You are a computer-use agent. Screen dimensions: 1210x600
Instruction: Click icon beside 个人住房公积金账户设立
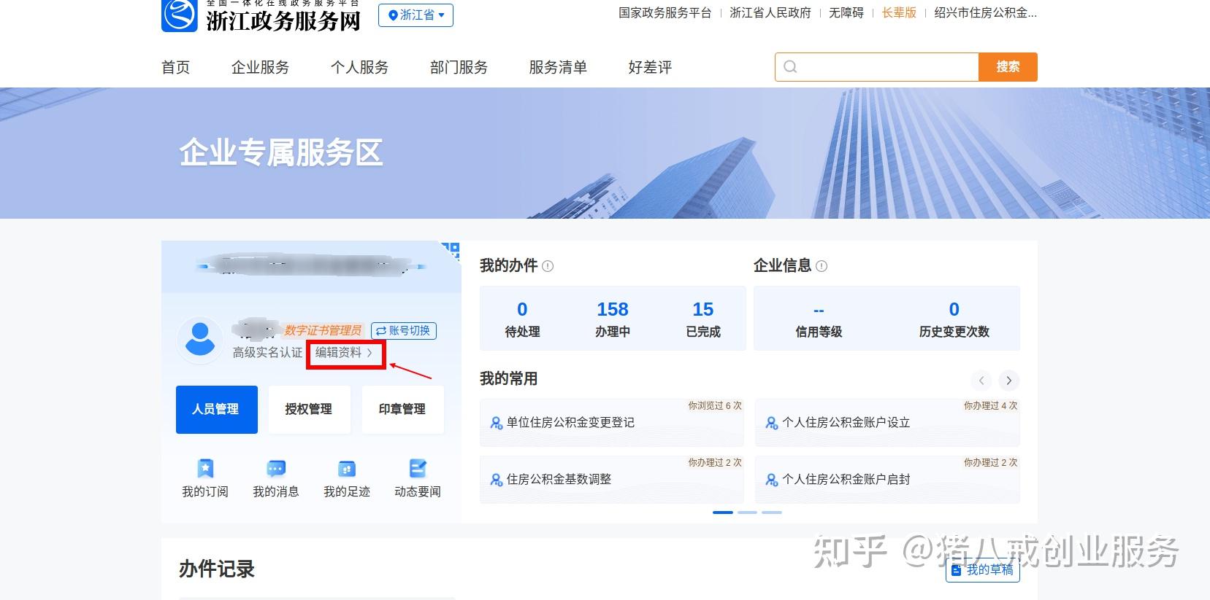(x=772, y=423)
